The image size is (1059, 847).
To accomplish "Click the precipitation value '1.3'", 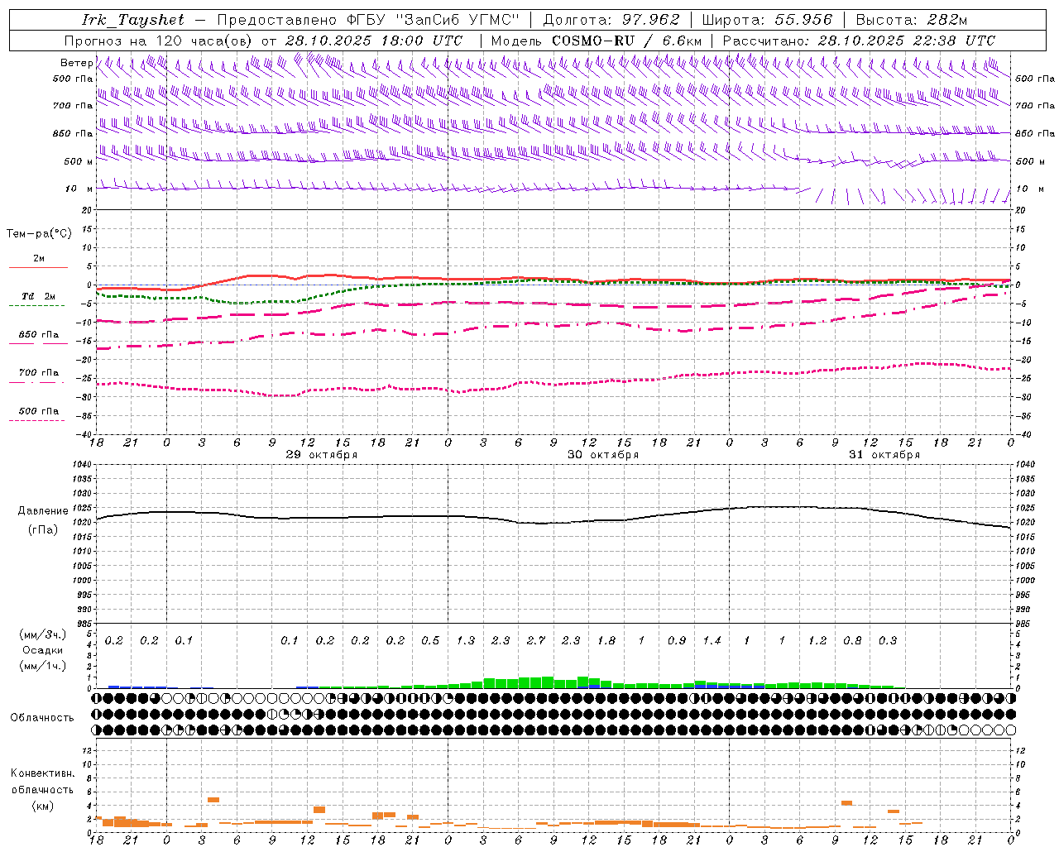I will [x=466, y=641].
